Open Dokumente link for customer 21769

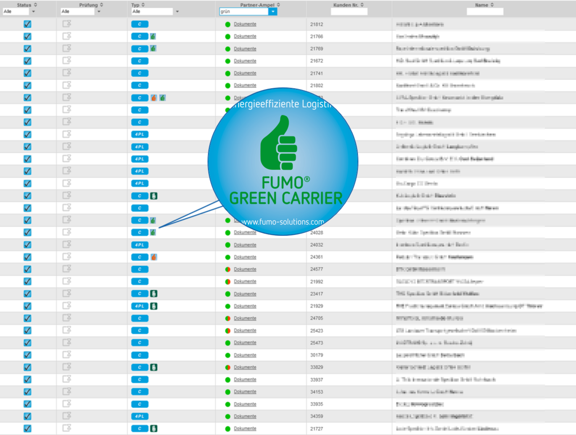pyautogui.click(x=245, y=49)
